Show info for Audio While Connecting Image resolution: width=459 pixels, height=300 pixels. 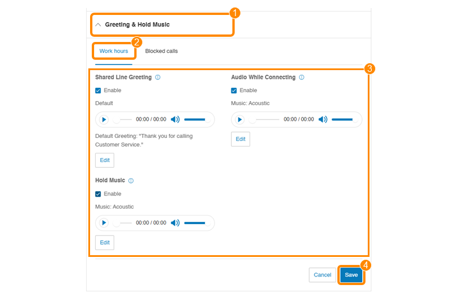(302, 77)
